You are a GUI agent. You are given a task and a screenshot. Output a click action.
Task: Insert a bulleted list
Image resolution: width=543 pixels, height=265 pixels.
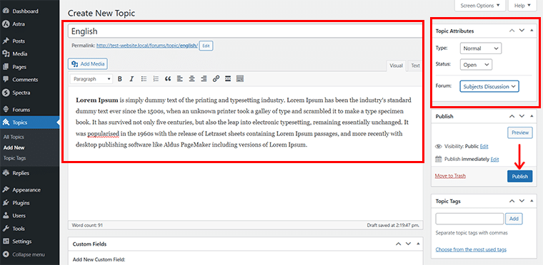[x=144, y=79]
